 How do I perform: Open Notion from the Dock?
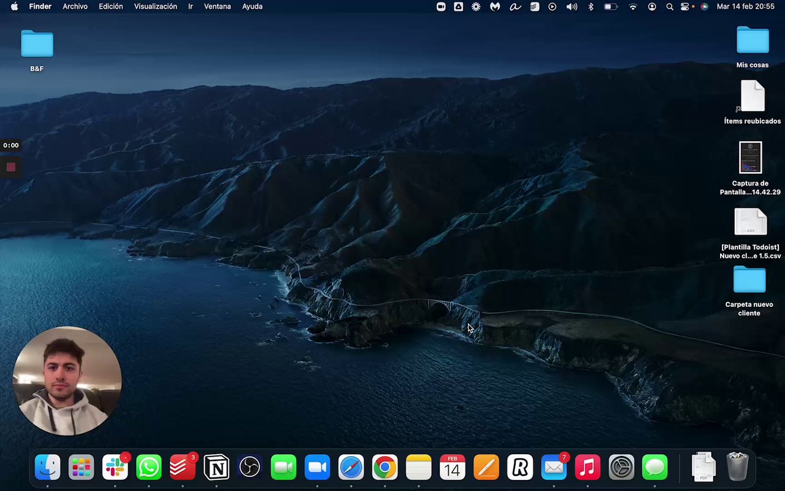216,468
